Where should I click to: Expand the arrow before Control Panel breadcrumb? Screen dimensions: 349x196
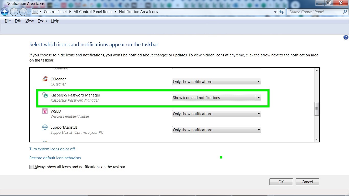[x=41, y=12]
